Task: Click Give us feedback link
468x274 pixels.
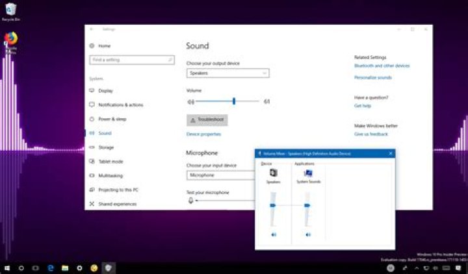Action: point(370,134)
